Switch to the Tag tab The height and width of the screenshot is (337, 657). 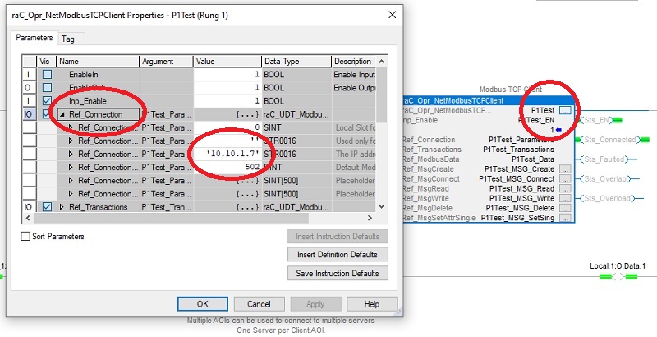[x=68, y=39]
